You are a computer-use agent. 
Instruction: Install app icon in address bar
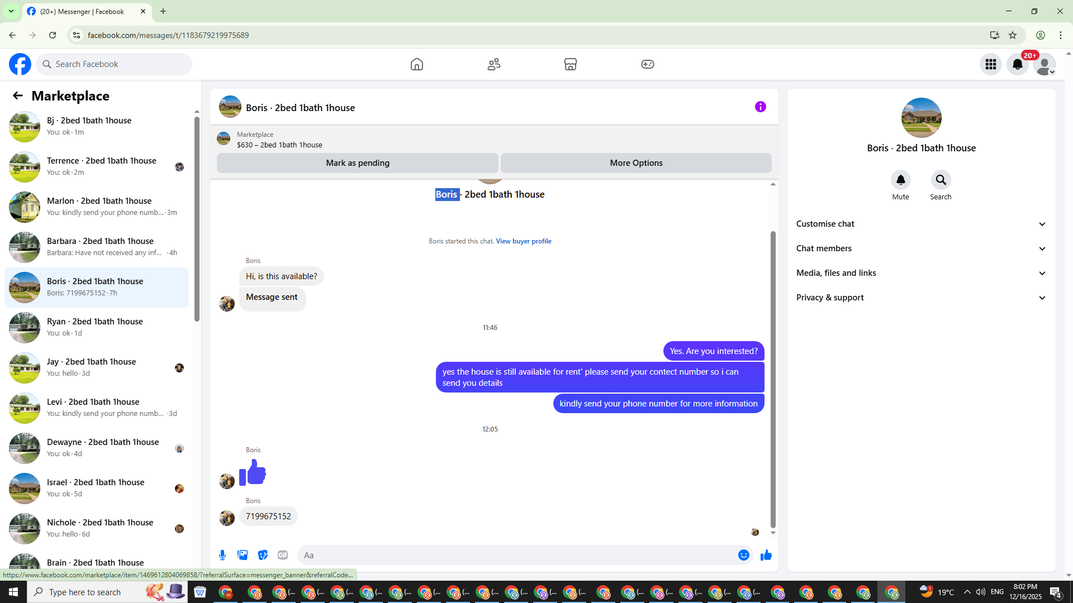click(994, 35)
